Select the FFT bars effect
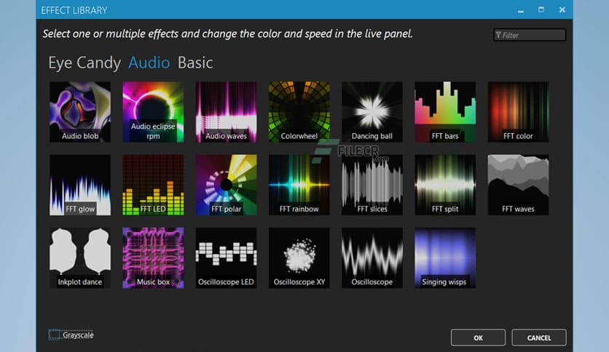This screenshot has height=352, width=609. 445,111
